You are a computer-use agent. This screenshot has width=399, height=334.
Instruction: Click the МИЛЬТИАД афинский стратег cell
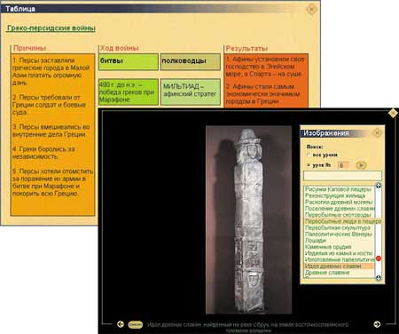click(x=191, y=91)
